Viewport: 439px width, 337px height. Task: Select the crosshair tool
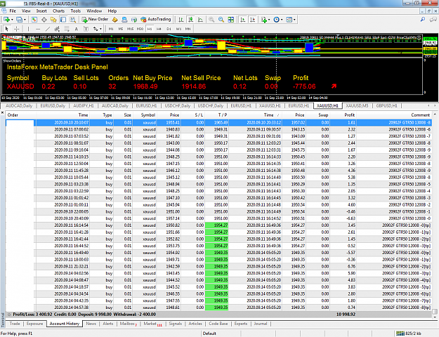click(17, 29)
